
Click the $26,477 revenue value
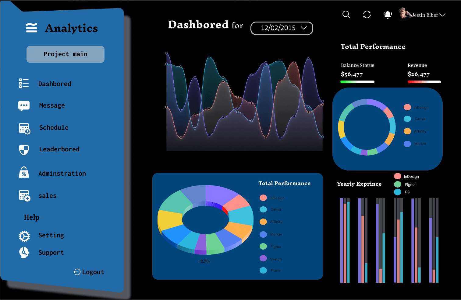tap(418, 74)
